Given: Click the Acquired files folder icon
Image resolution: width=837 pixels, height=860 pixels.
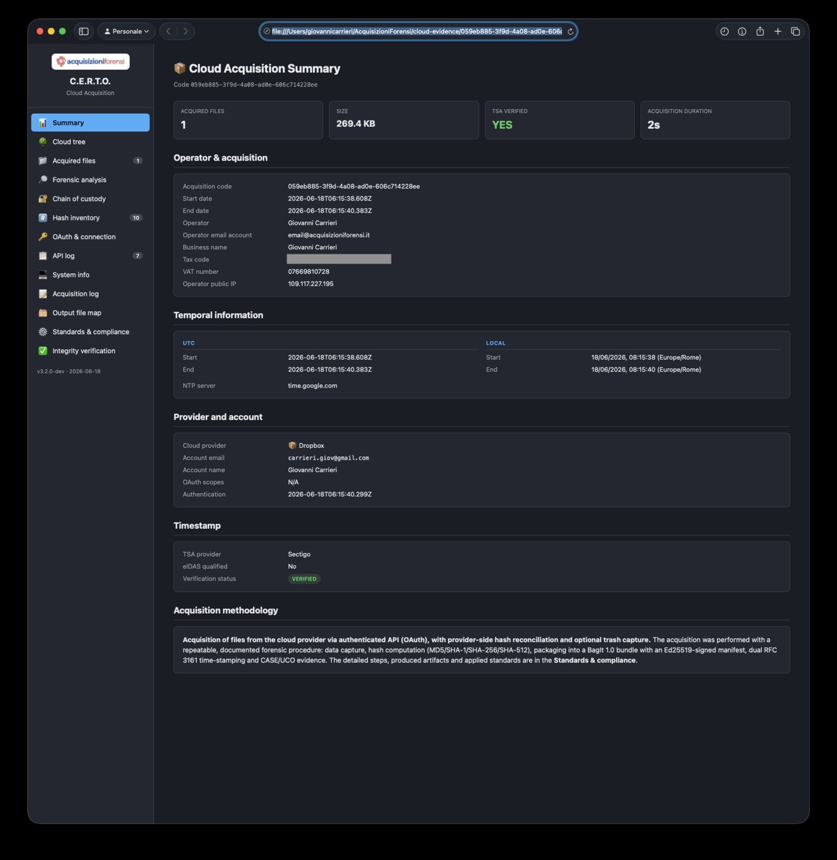Looking at the screenshot, I should pos(42,161).
